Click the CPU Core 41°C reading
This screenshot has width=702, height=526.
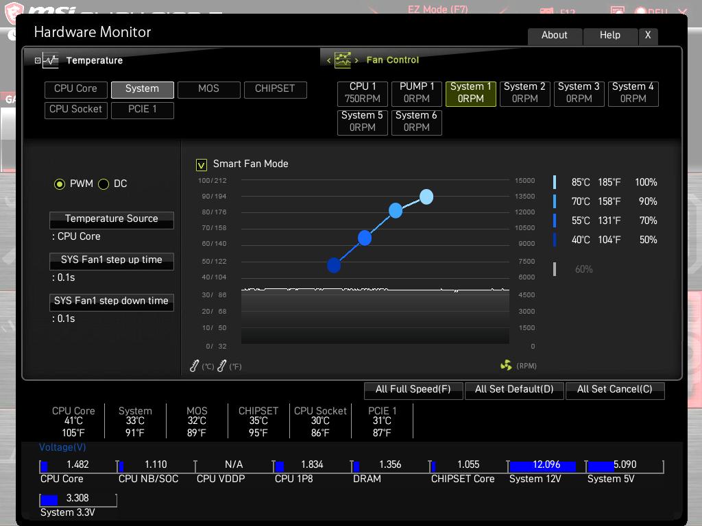(x=73, y=421)
